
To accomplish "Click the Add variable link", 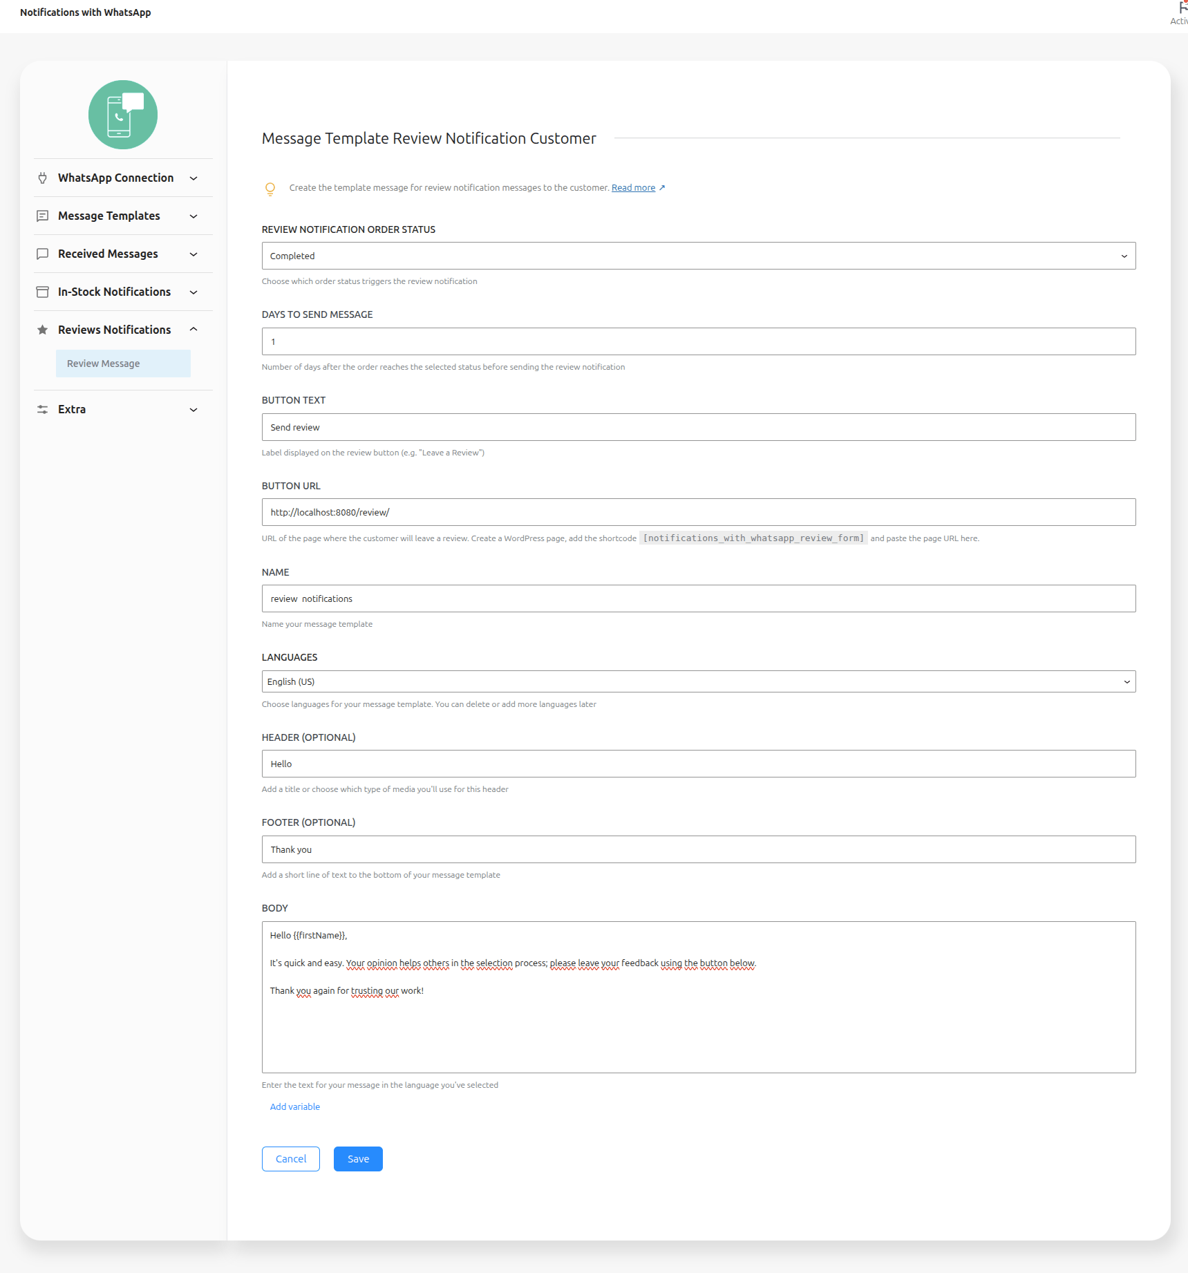I will click(x=295, y=1106).
